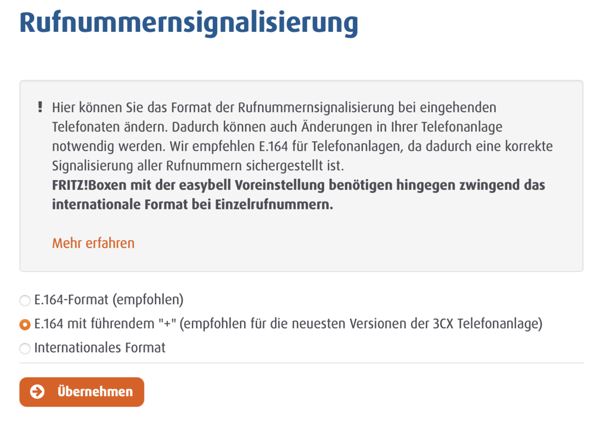Click the "internationale Format bei Einzelrufnummern" bold line
Viewport: 602px width, 423px height.
[x=192, y=205]
